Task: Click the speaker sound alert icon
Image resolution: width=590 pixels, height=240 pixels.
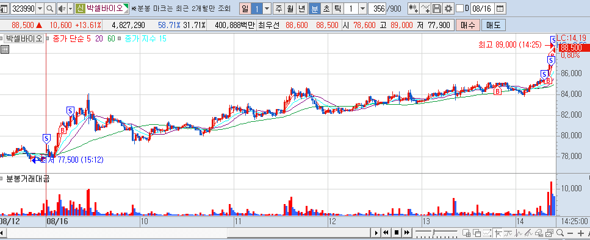Action: pos(62,9)
